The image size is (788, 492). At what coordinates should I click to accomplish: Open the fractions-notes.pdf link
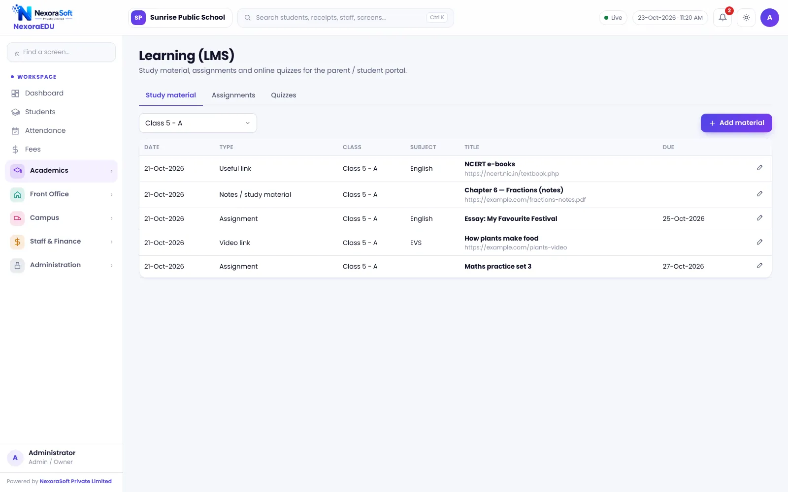pos(525,200)
